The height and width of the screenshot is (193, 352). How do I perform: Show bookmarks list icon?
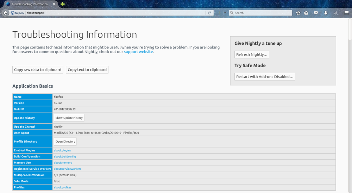coord(306,13)
